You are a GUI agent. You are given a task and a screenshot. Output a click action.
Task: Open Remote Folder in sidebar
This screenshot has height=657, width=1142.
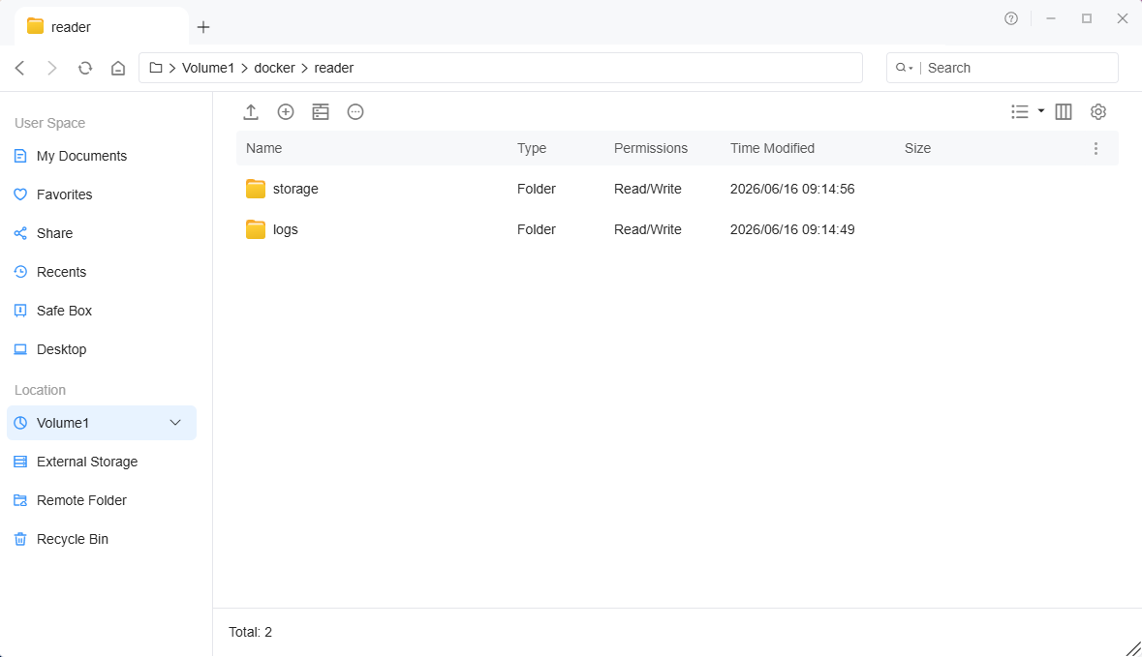click(102, 500)
